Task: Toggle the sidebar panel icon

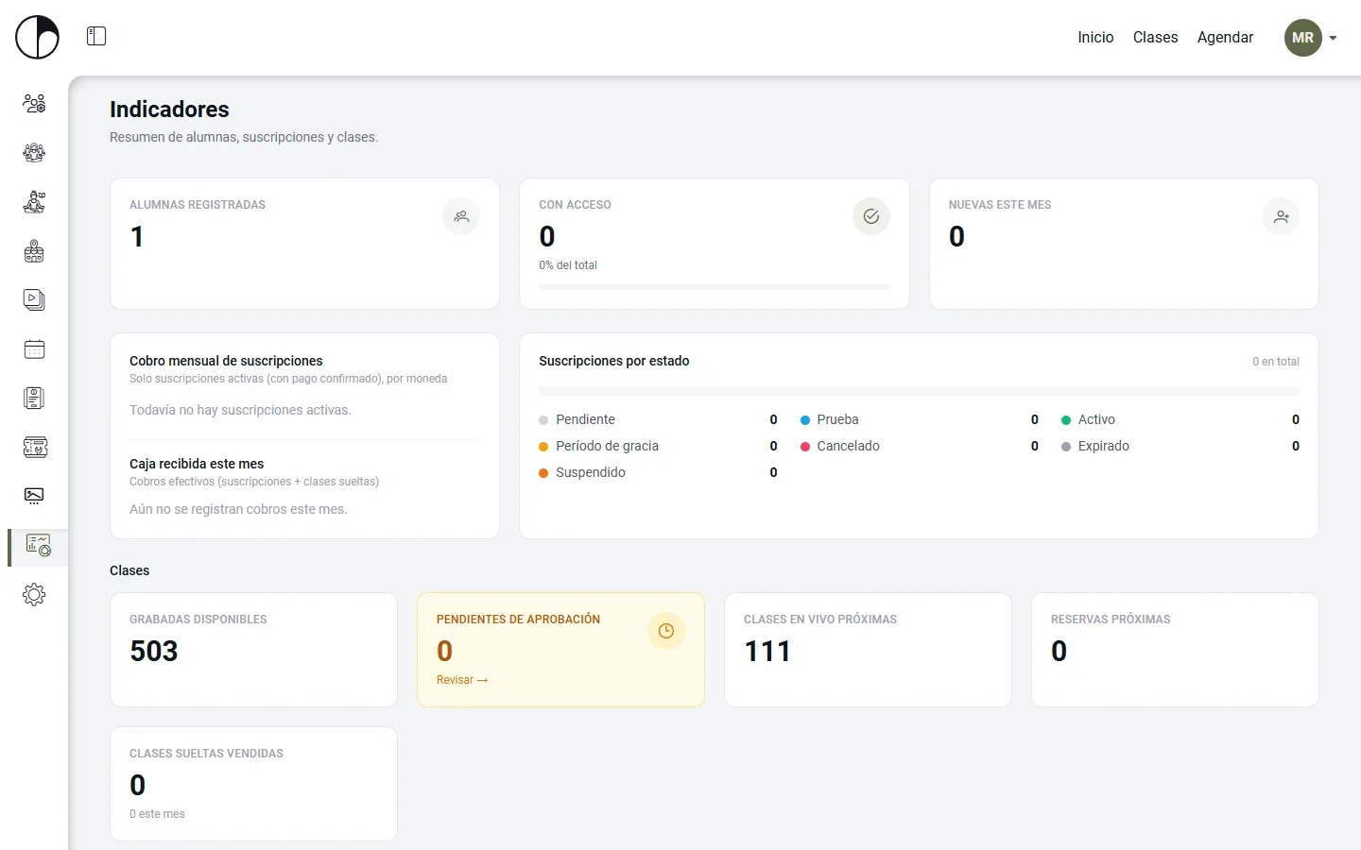Action: (x=96, y=37)
